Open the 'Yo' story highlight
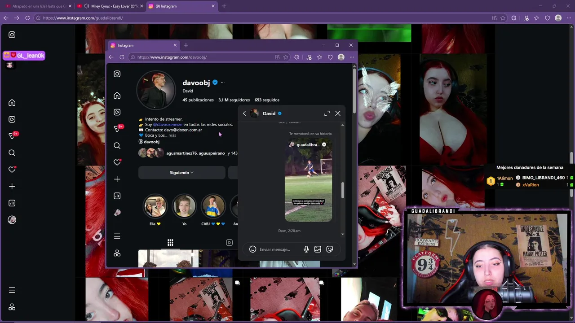 tap(184, 206)
